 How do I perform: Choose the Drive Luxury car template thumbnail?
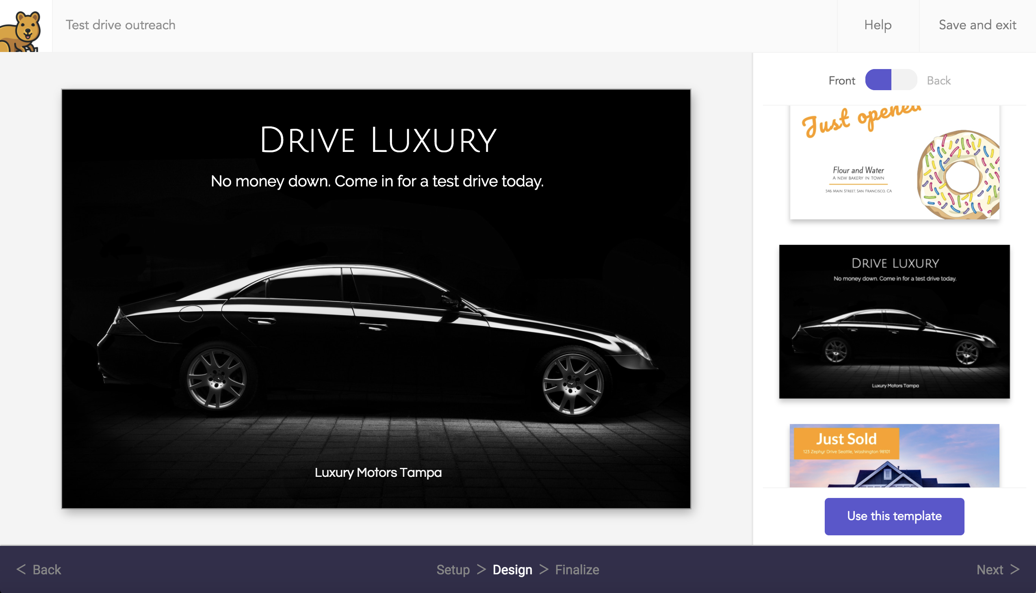tap(894, 321)
